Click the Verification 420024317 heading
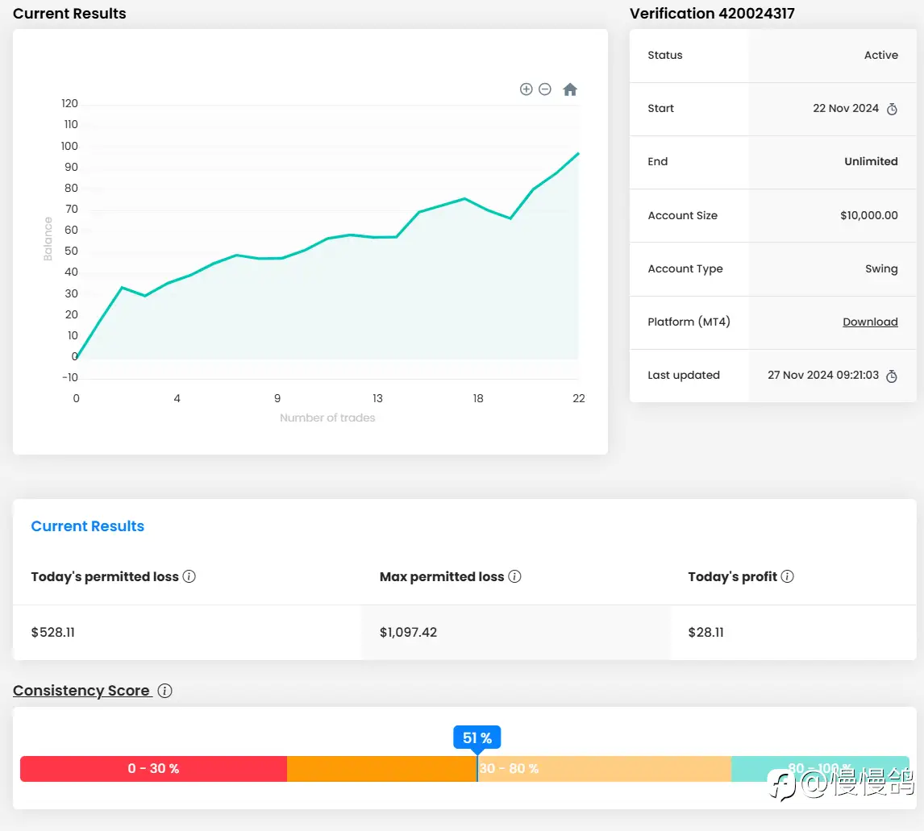This screenshot has width=924, height=831. click(x=712, y=14)
